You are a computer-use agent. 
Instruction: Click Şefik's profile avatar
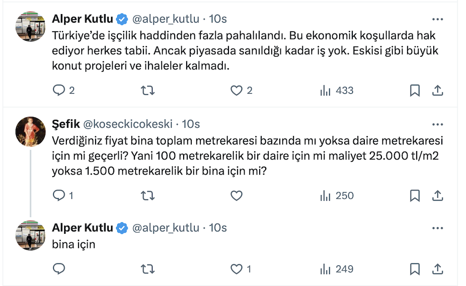click(31, 132)
